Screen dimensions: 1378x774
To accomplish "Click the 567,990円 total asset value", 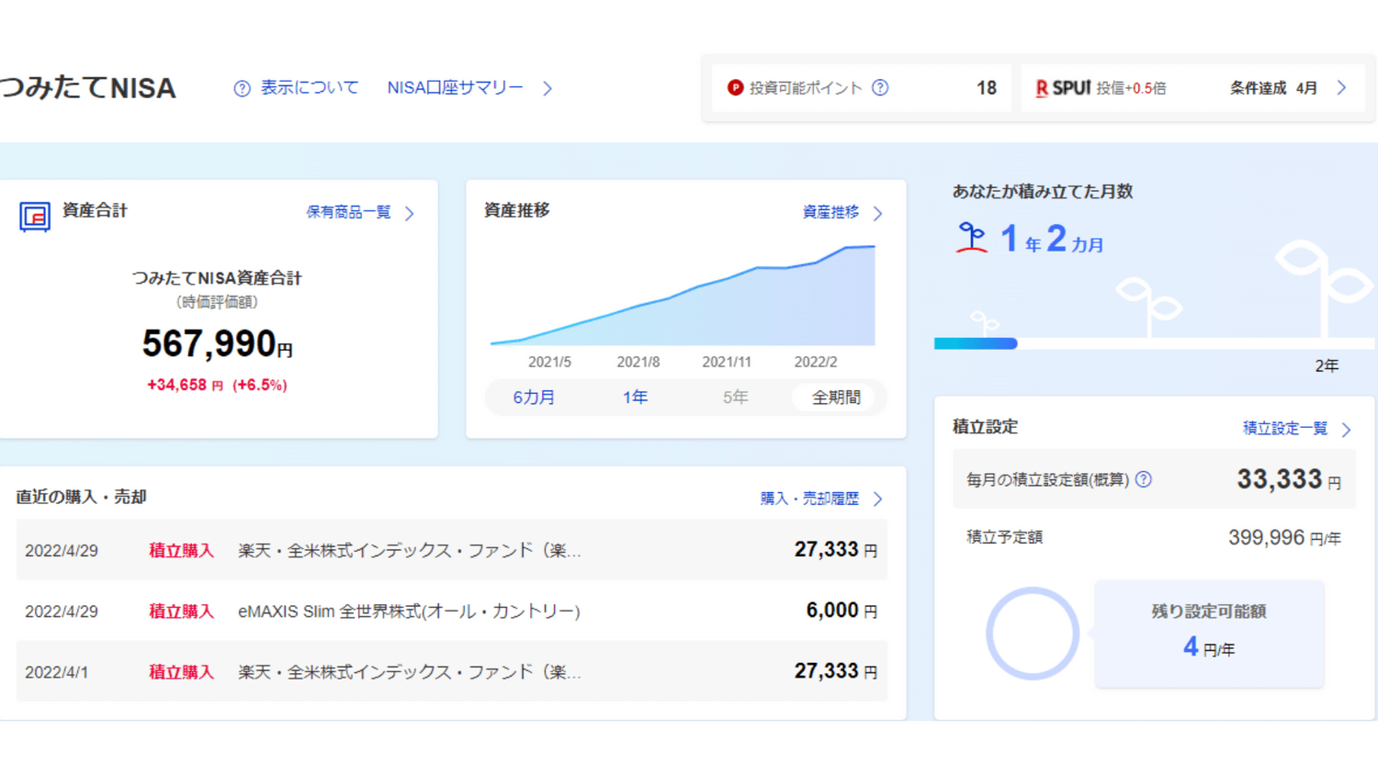I will pyautogui.click(x=217, y=344).
